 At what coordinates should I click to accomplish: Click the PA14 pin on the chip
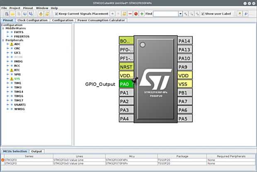click(x=185, y=41)
